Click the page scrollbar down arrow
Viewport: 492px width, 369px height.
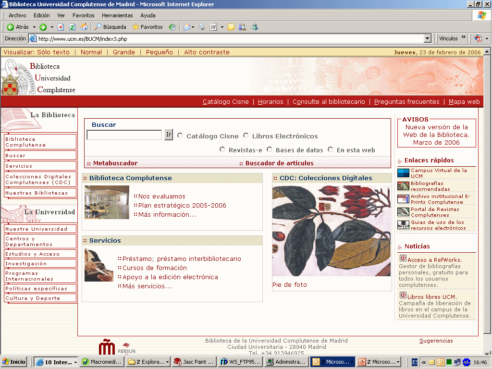487,353
